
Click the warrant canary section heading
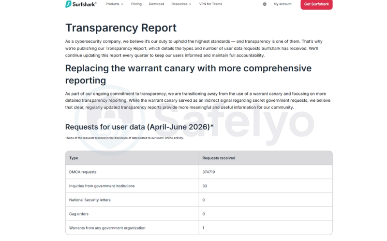click(x=188, y=74)
